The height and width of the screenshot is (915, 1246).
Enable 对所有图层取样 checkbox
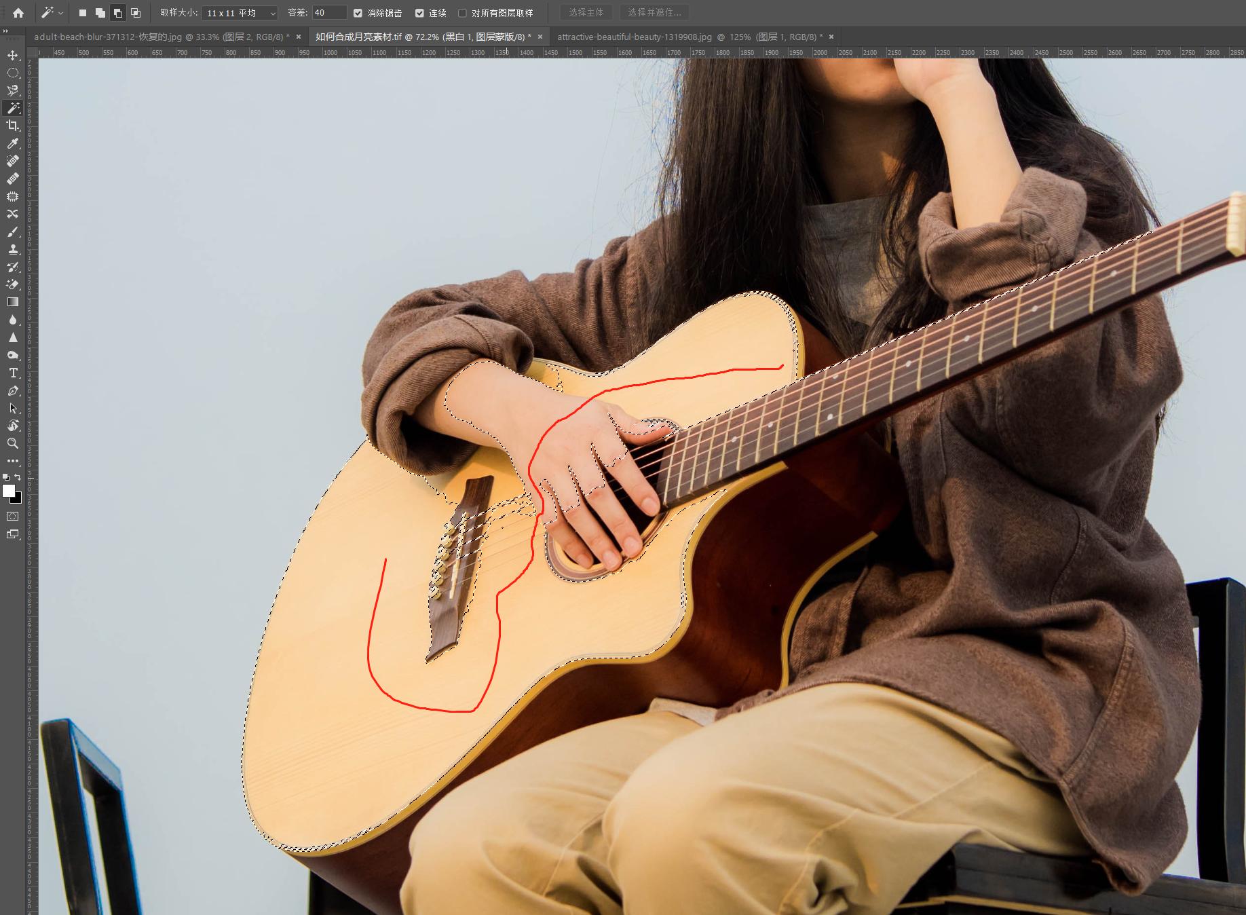[x=462, y=13]
